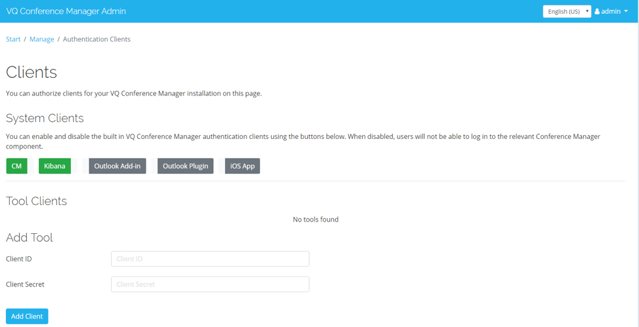Click the admin user icon
639x327 pixels.
coord(597,11)
